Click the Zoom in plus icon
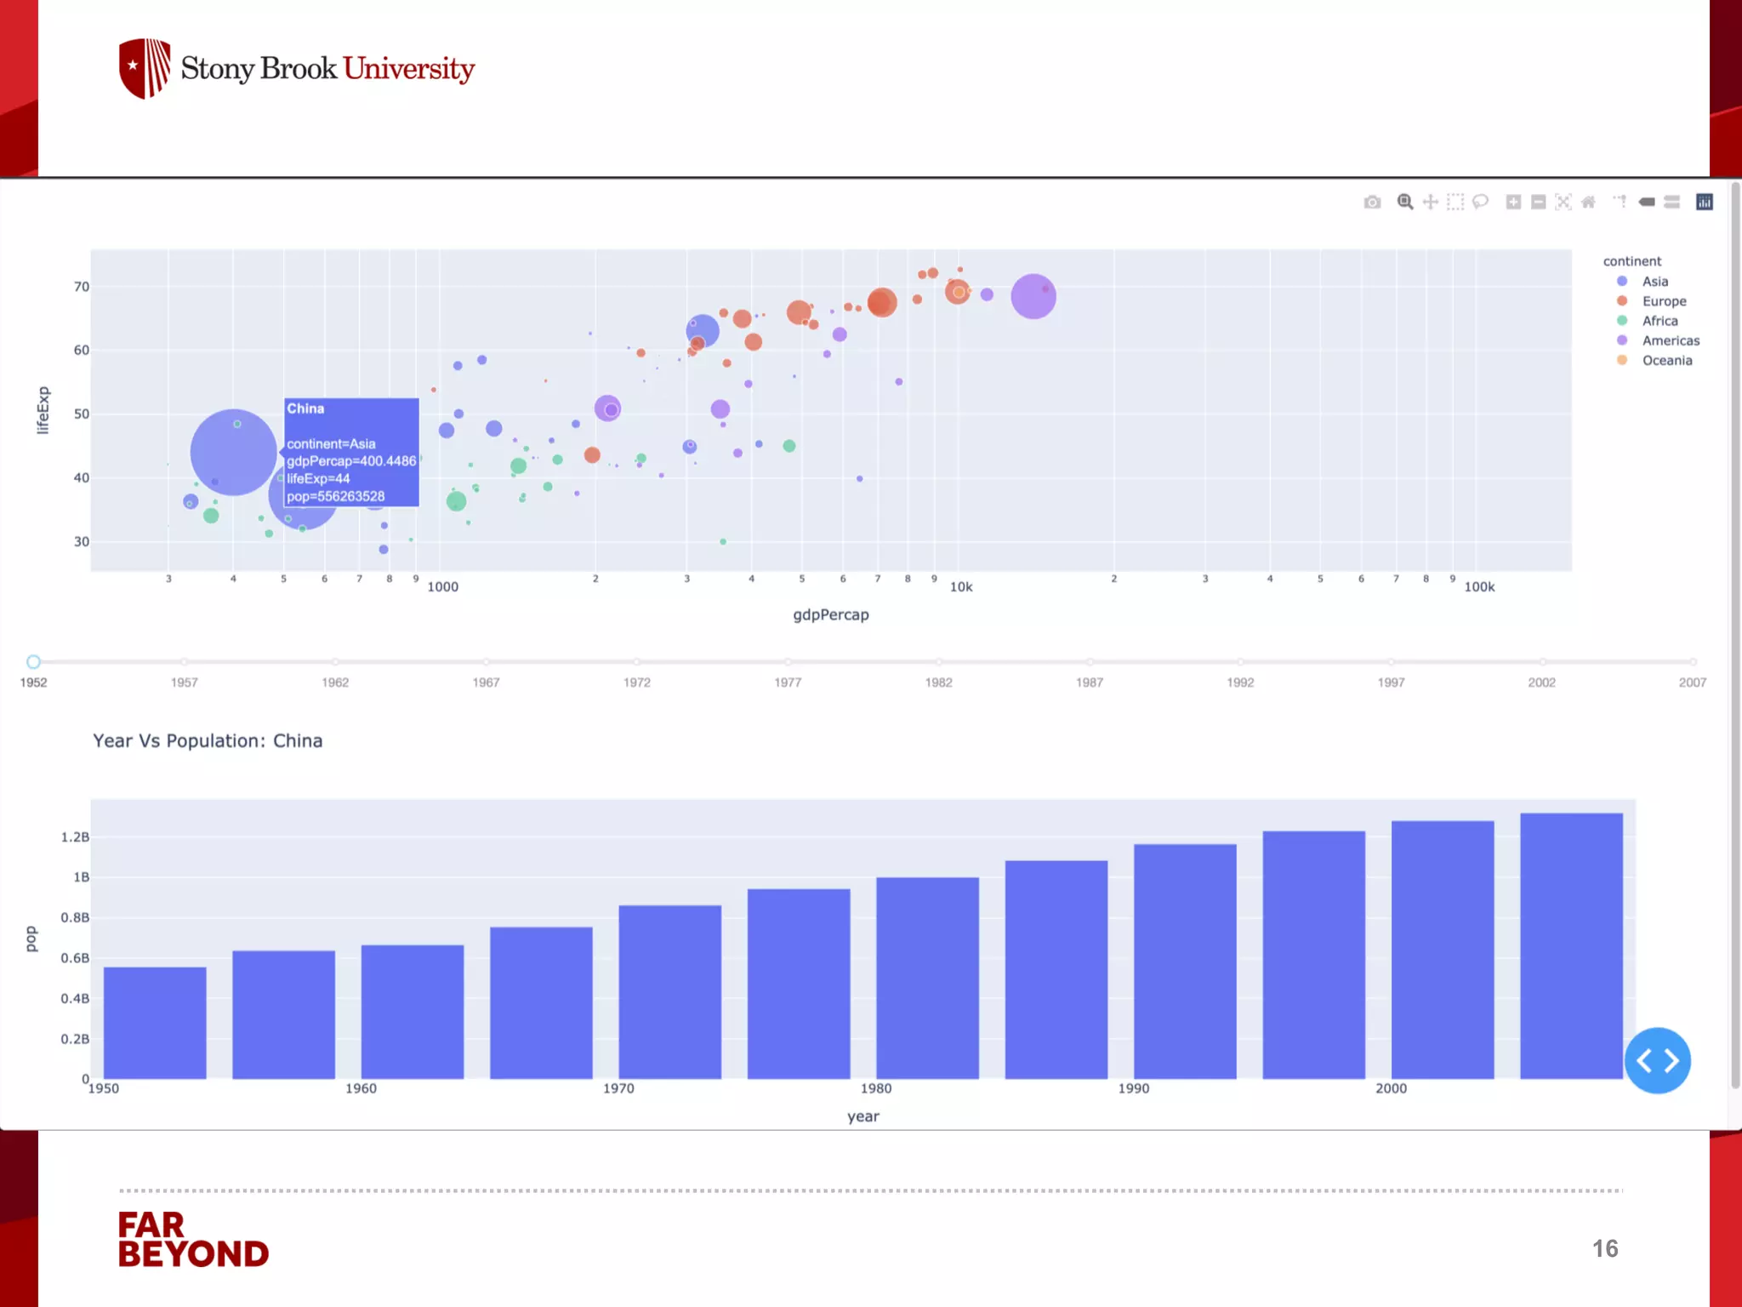Screen dimensions: 1742x1307 pyautogui.click(x=1513, y=202)
